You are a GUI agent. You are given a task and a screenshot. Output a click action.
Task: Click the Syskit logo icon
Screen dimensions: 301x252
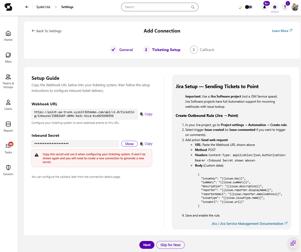pyautogui.click(x=8, y=7)
